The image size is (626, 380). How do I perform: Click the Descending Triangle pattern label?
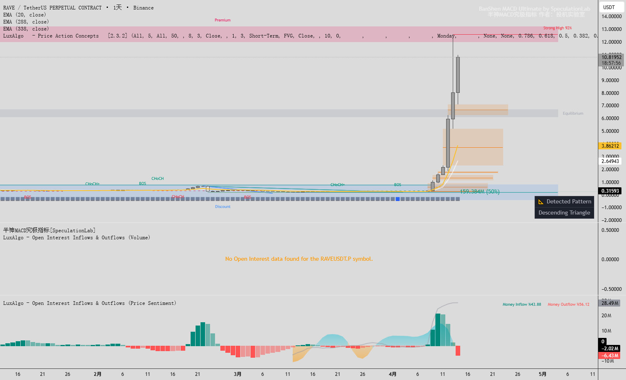coord(564,213)
